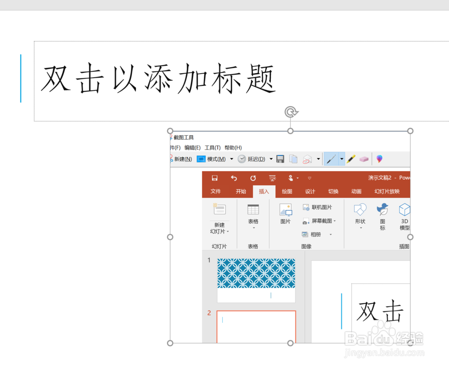Screen dimensions: 449x368
Task: Click the floppy-disk save snip icon
Action: (x=280, y=159)
